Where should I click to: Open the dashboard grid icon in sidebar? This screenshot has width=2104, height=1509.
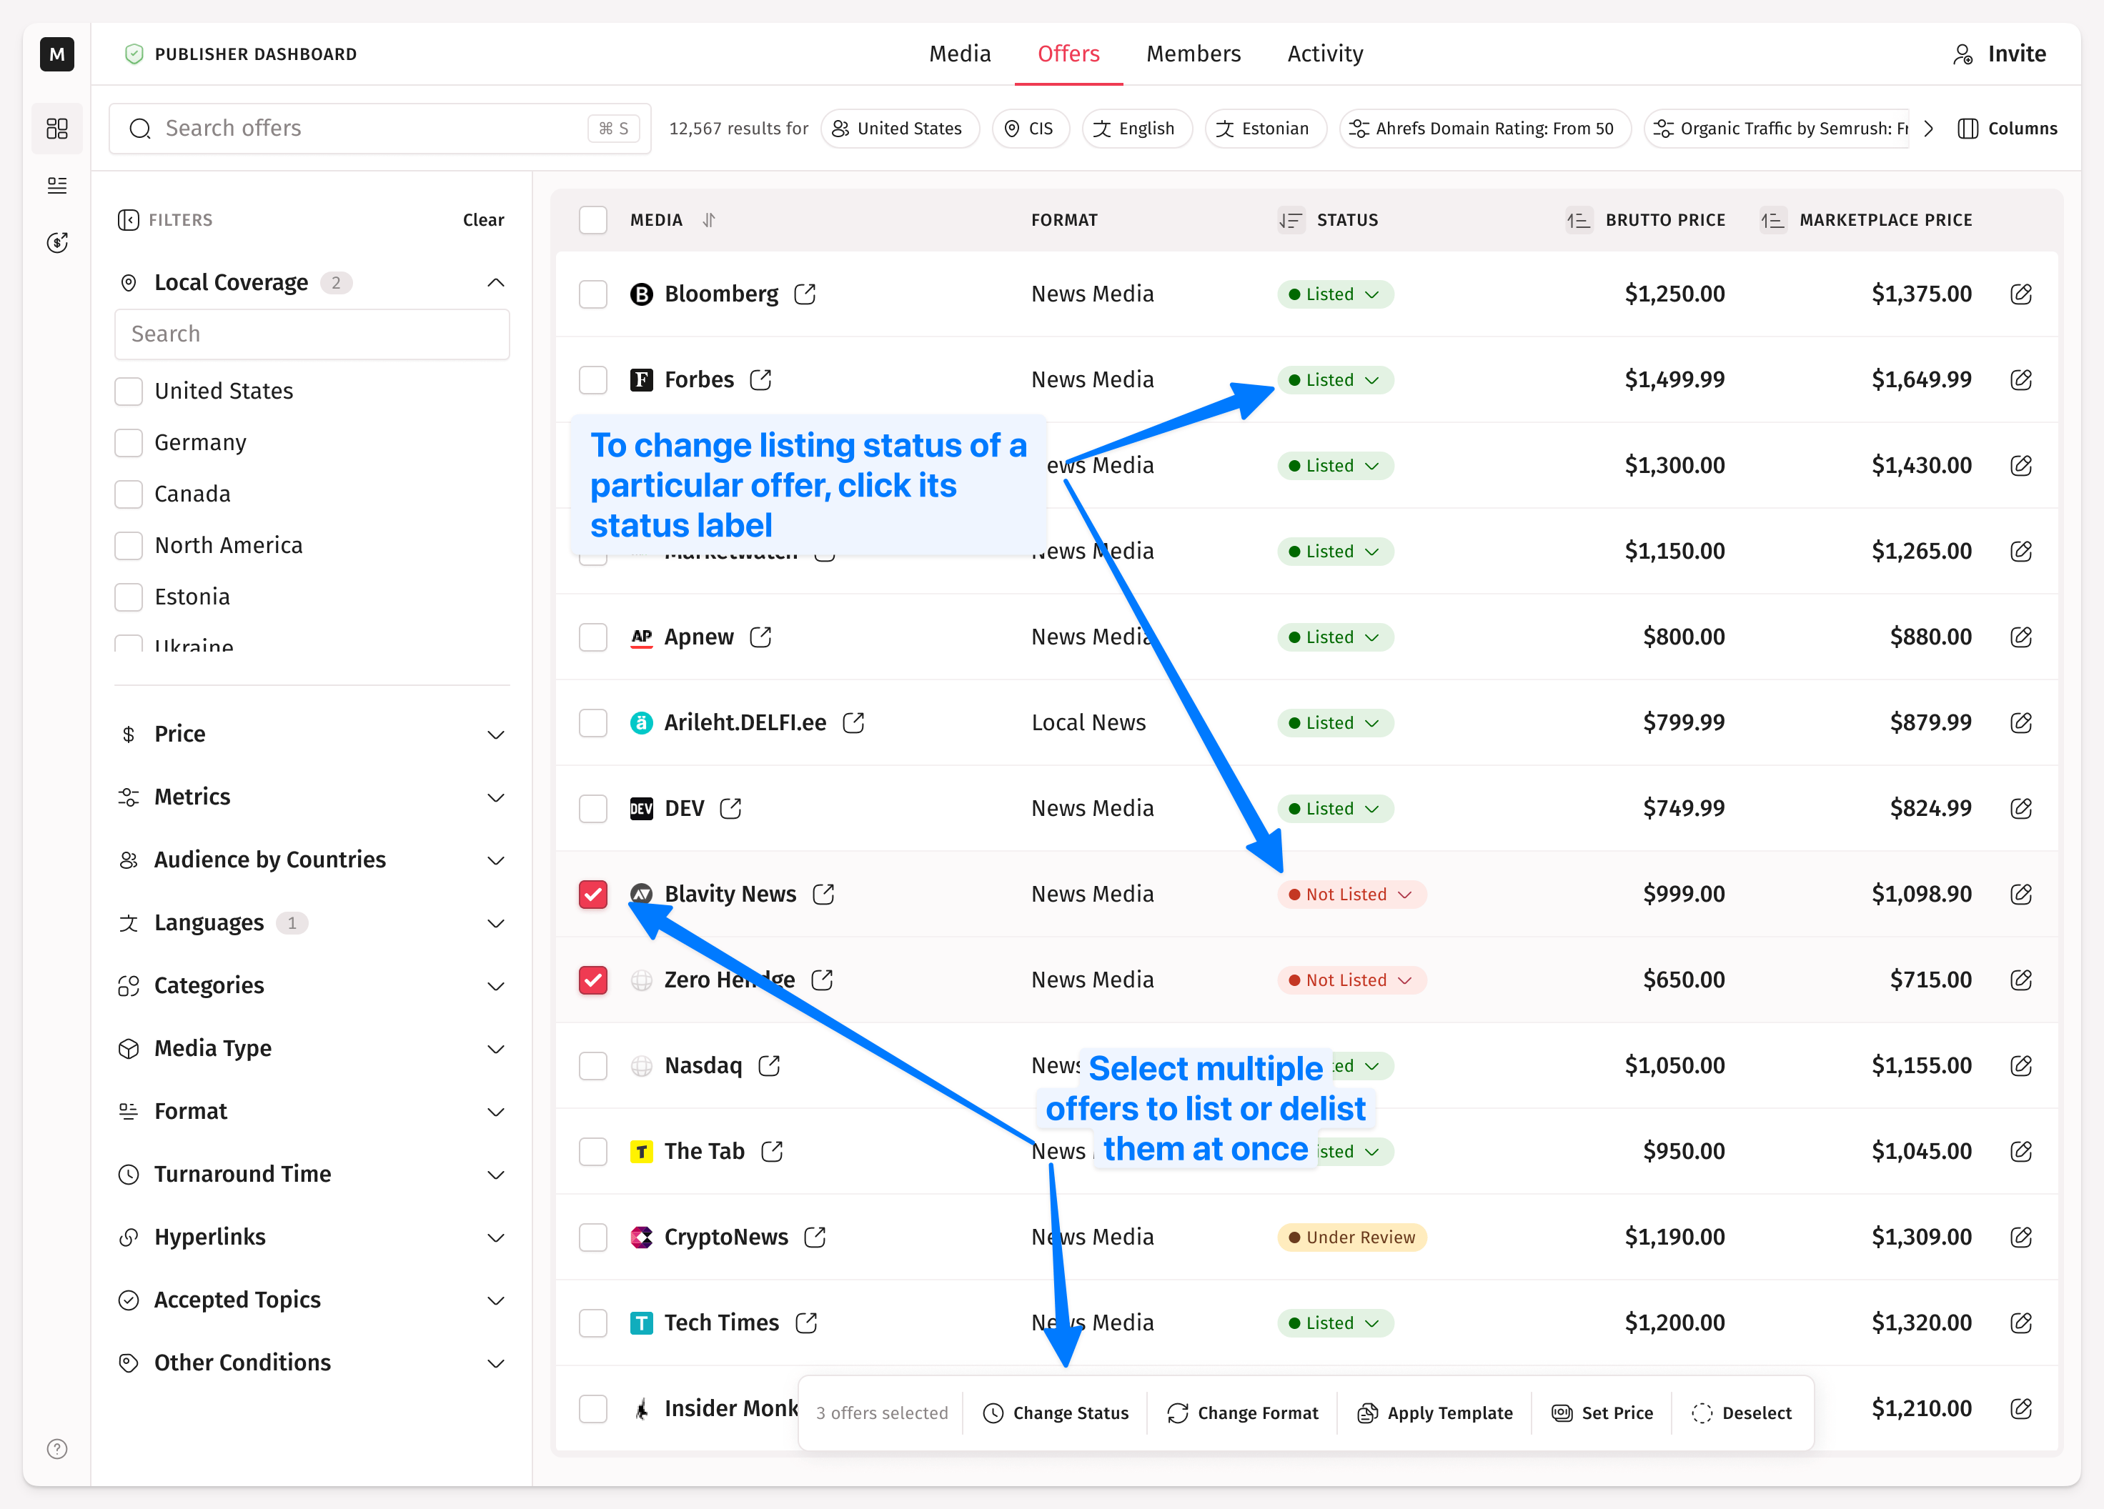57,128
